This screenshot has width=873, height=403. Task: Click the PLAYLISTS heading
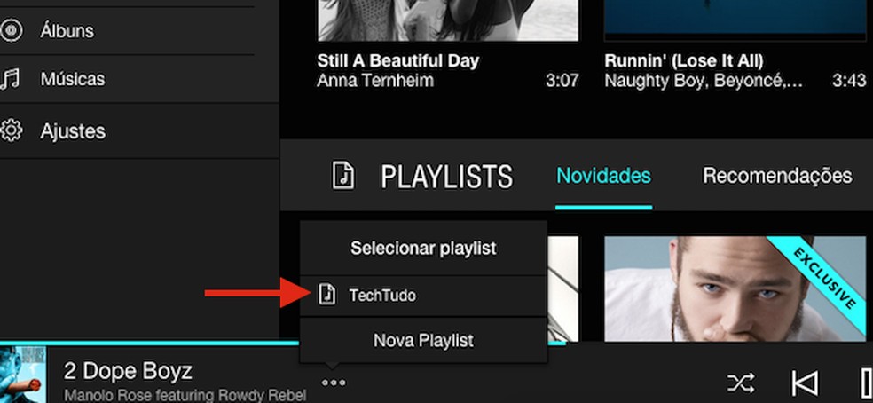coord(446,176)
